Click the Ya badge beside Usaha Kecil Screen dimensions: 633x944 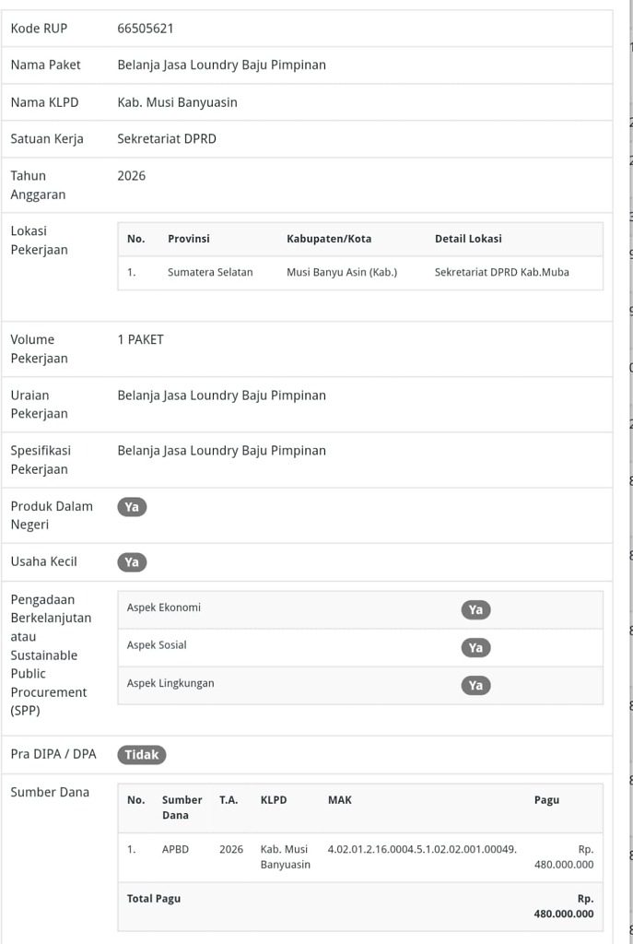132,562
